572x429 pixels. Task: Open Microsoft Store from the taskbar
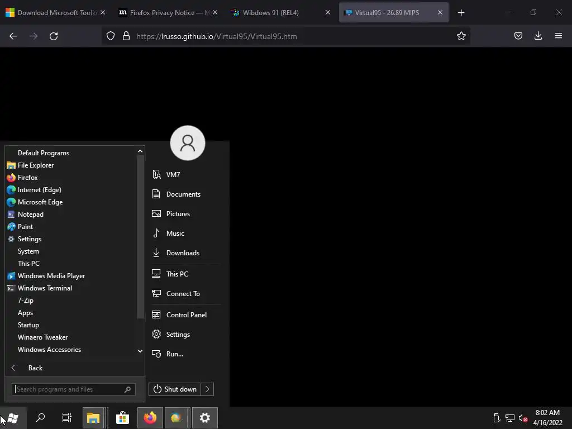pos(122,418)
